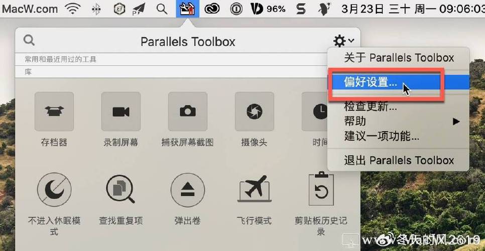Viewport: 485px width, 251px height.
Task: Click the paper plane menu bar icon
Action: pyautogui.click(x=139, y=9)
